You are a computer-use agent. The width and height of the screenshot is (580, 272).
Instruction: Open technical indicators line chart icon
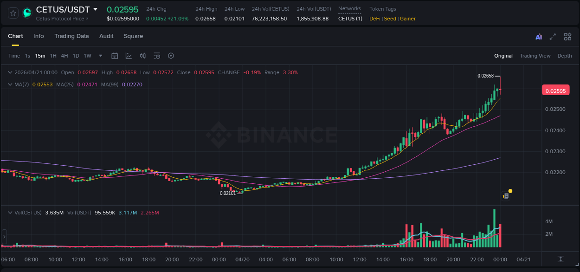click(129, 56)
